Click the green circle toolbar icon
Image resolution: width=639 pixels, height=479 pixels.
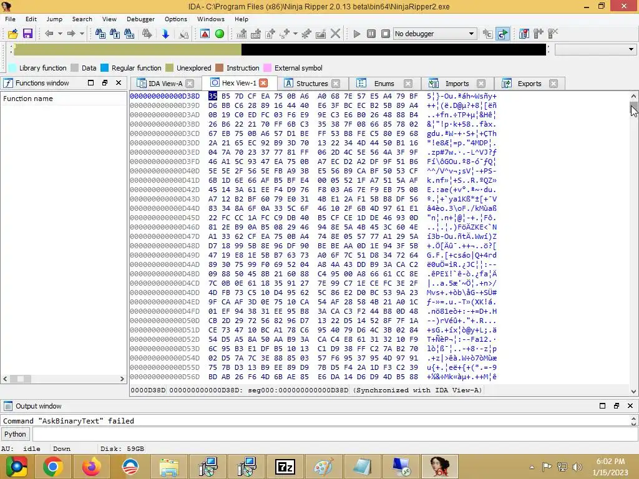pyautogui.click(x=220, y=34)
